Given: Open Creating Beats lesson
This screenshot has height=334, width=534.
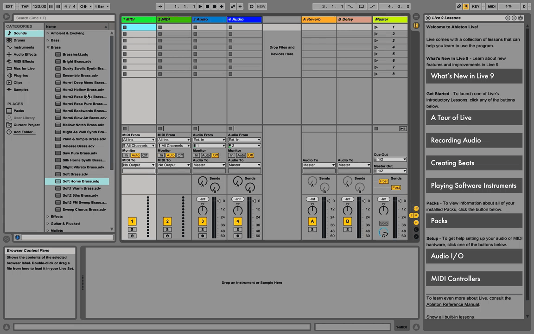Looking at the screenshot, I should [474, 163].
